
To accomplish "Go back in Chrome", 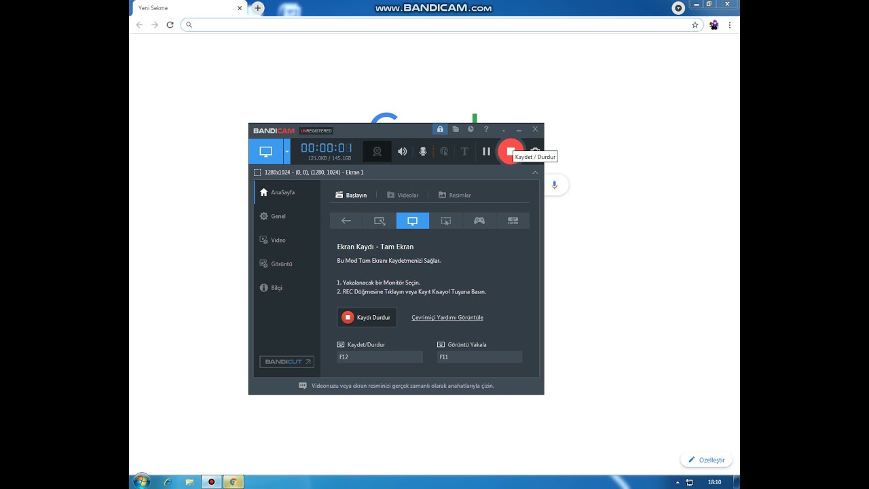I will 140,24.
